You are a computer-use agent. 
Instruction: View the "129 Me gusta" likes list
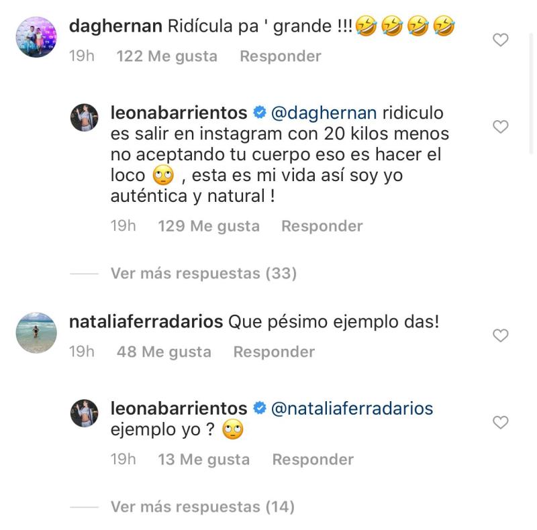coord(208,227)
